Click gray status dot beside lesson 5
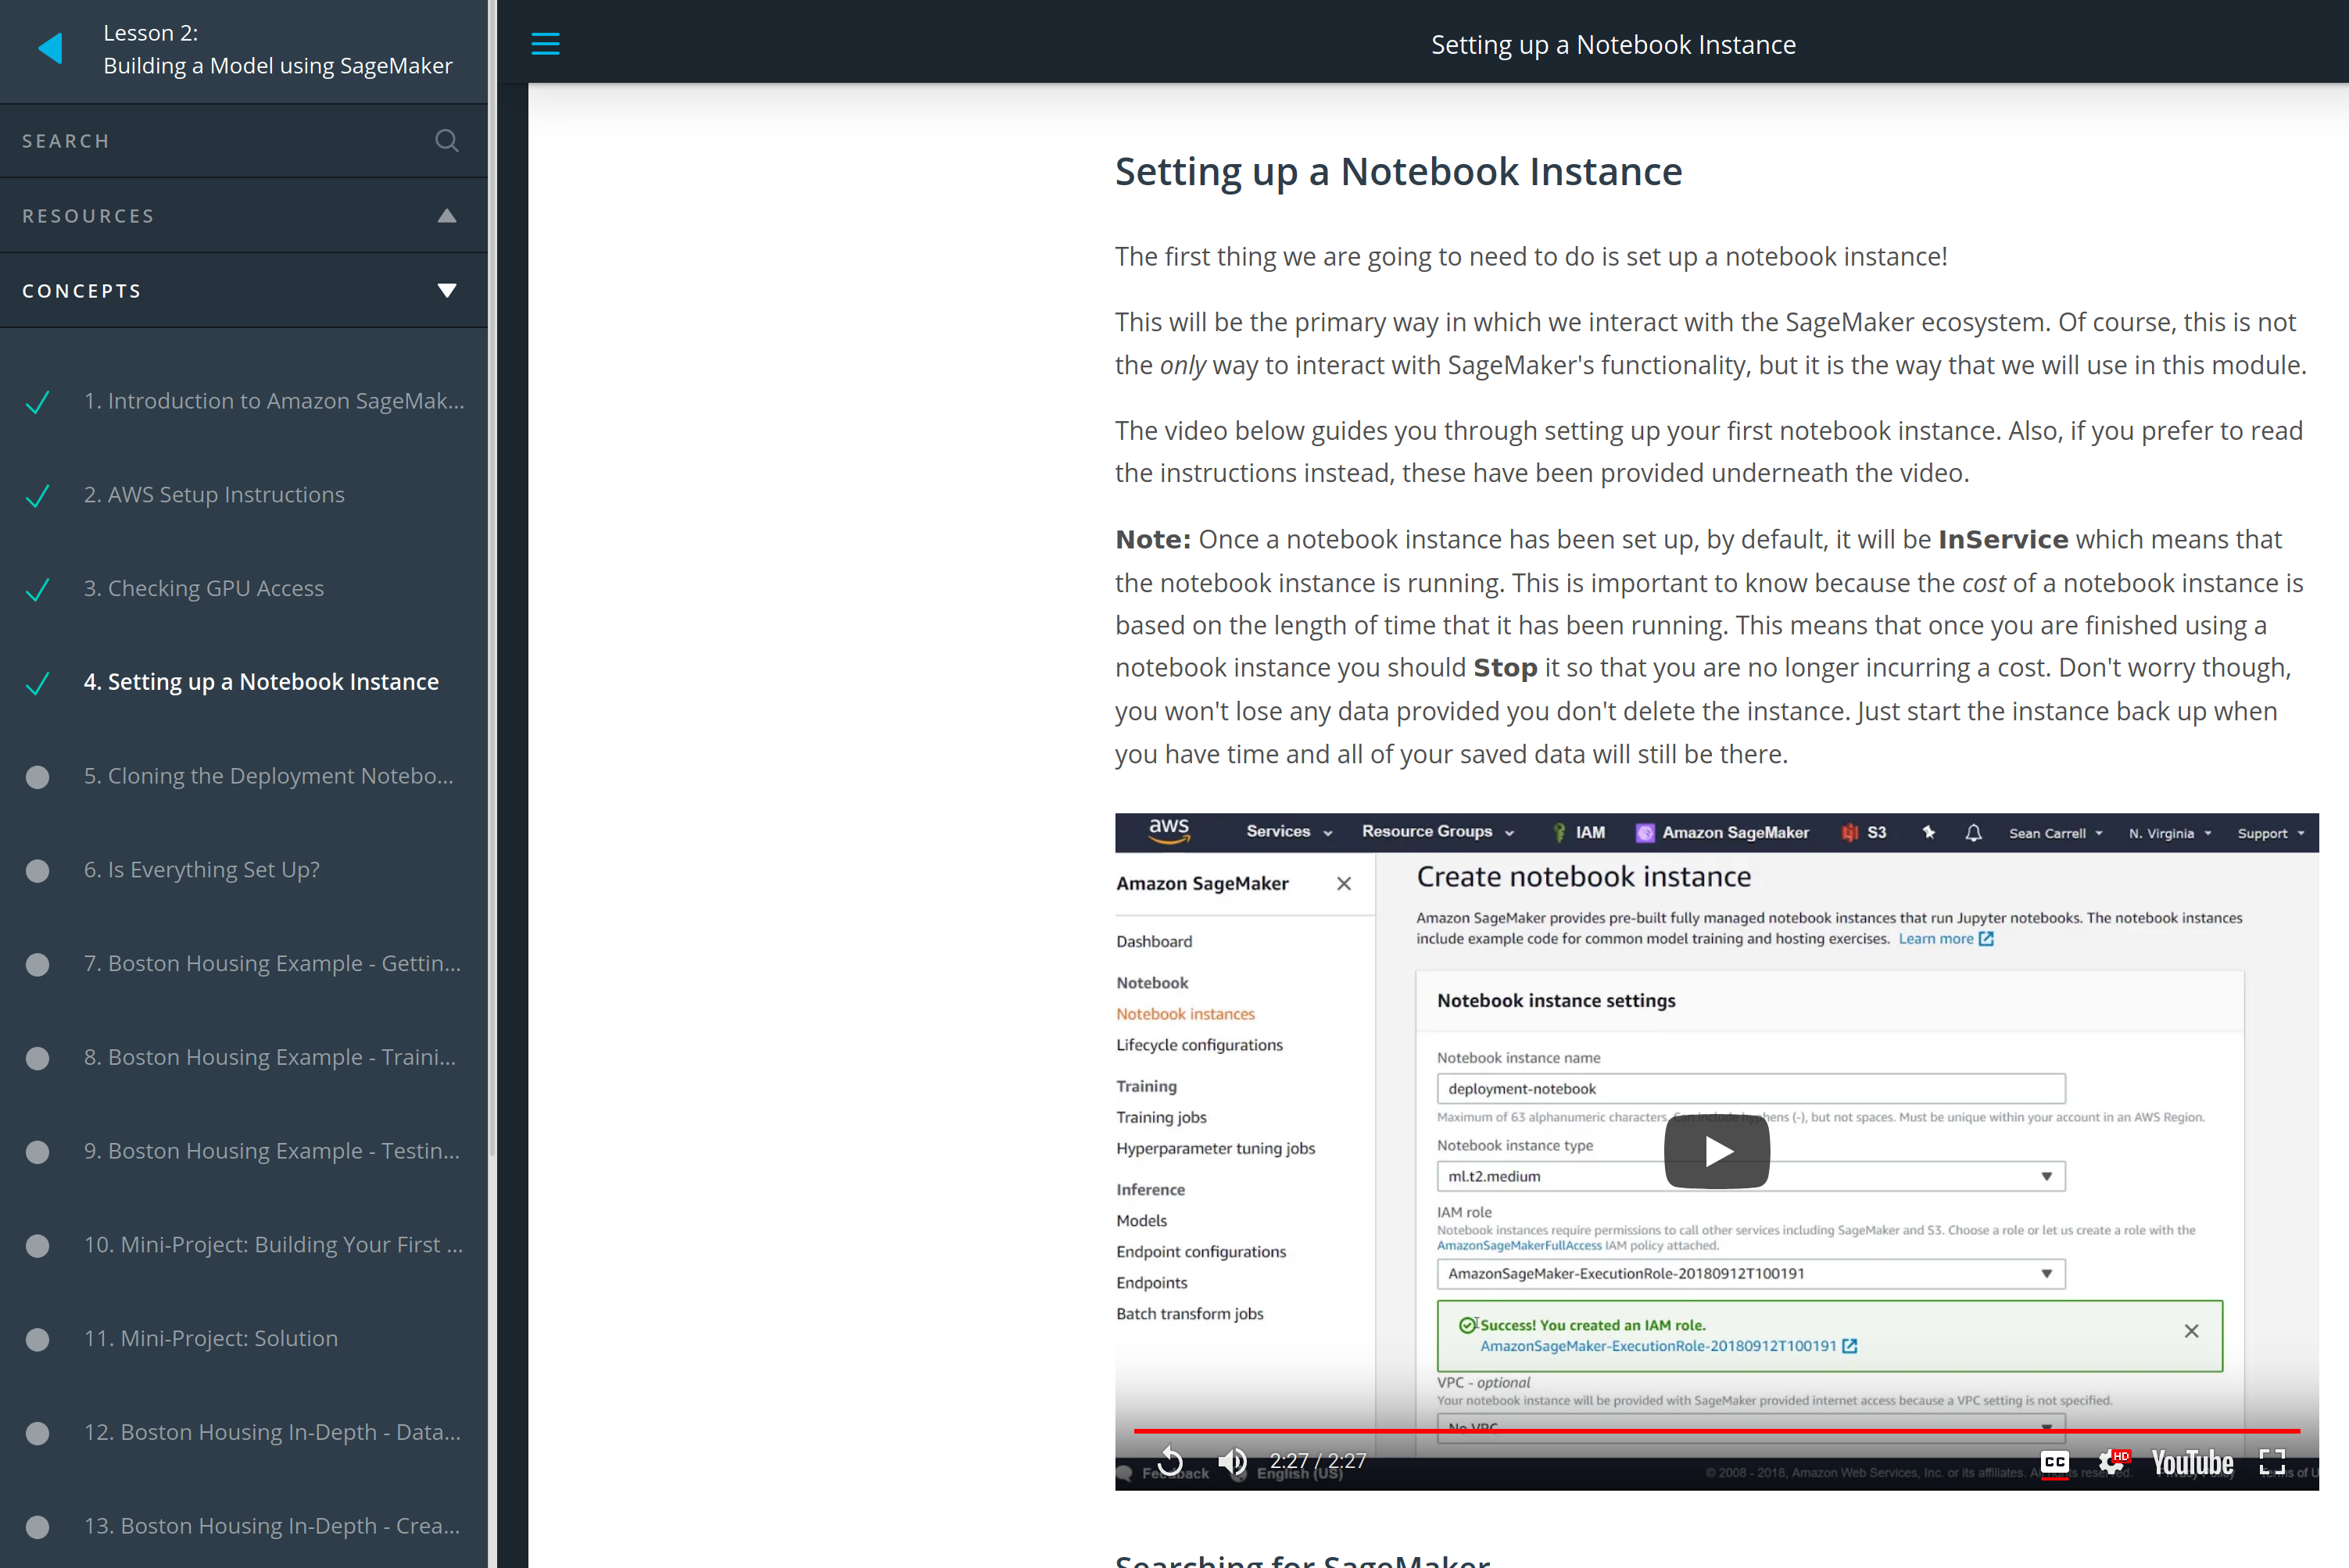This screenshot has height=1568, width=2349. click(37, 777)
